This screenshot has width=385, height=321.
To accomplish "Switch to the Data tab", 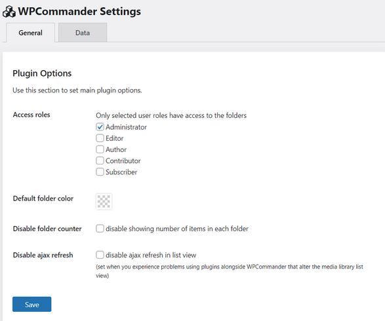I will [x=83, y=33].
